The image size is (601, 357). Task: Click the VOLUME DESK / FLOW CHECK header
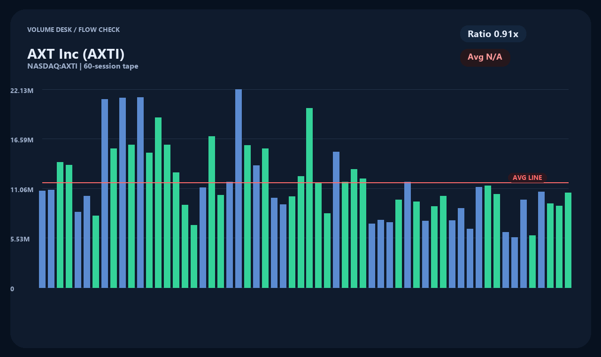point(74,30)
